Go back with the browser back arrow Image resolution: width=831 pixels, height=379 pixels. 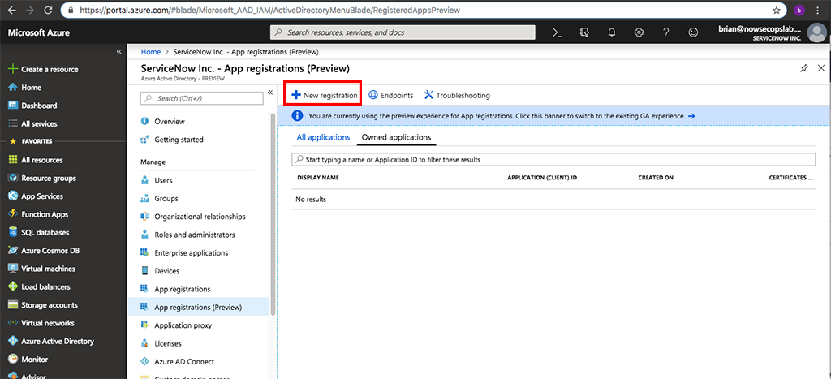tap(11, 10)
